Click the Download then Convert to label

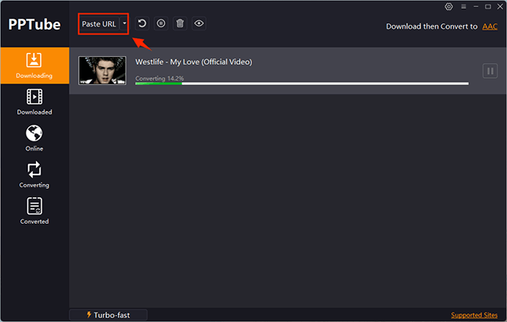tap(431, 27)
